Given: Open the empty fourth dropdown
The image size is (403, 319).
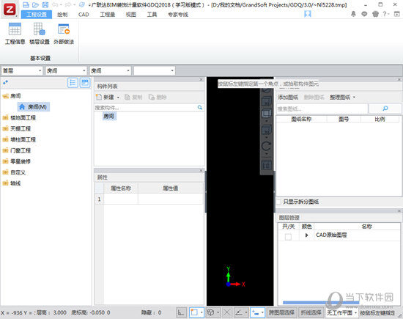Looking at the screenshot, I should [x=155, y=70].
